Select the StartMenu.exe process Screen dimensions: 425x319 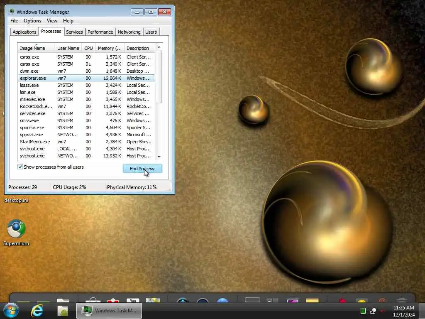(x=86, y=142)
